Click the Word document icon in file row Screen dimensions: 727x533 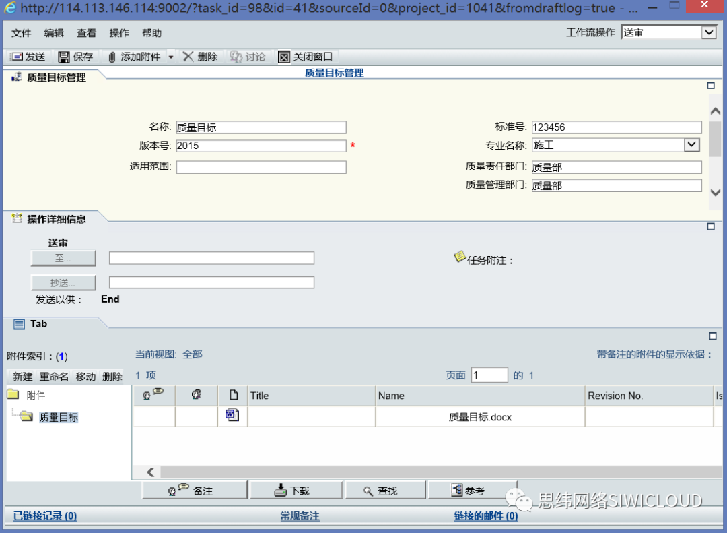pyautogui.click(x=232, y=414)
